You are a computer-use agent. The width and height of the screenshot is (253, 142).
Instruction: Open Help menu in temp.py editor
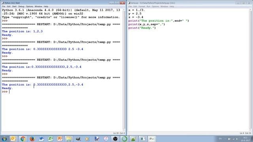(172, 6)
